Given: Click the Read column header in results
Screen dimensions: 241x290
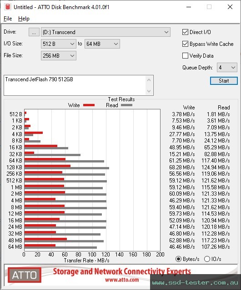Looking at the screenshot, I should pyautogui.click(x=224, y=108).
